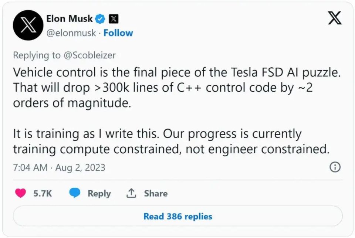Viewport: 355px width, 238px height.
Task: Open Read 386 replies
Action: click(178, 216)
